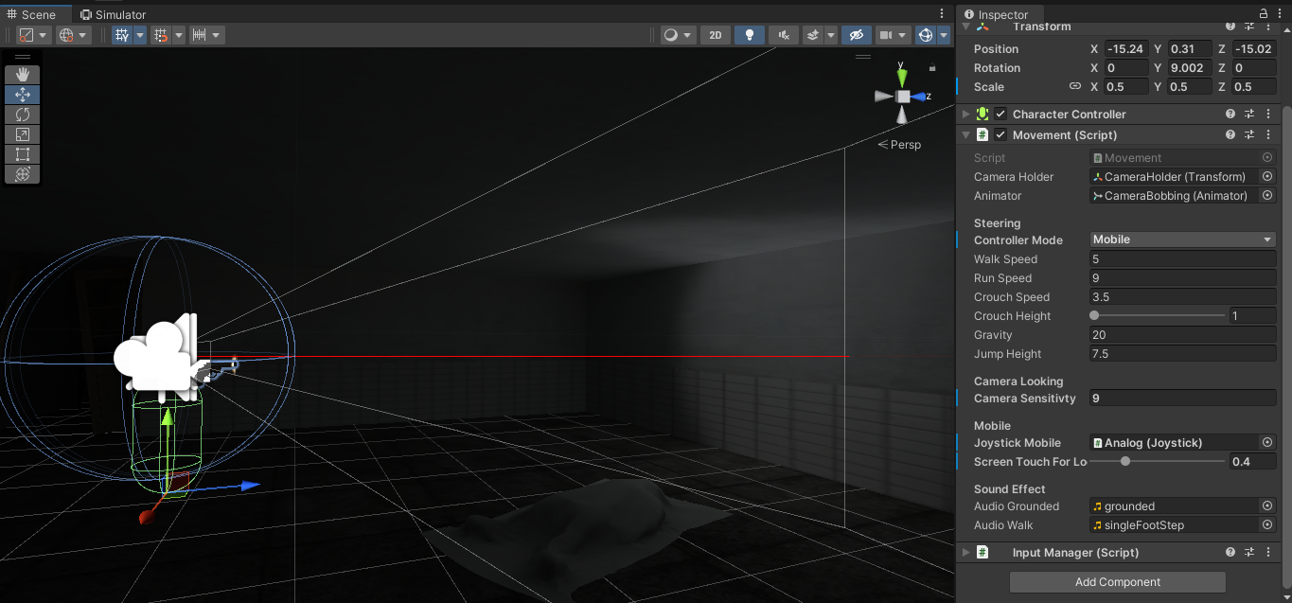Switch to the Simulator tab
Screen dimensions: 1292x603
[x=114, y=14]
